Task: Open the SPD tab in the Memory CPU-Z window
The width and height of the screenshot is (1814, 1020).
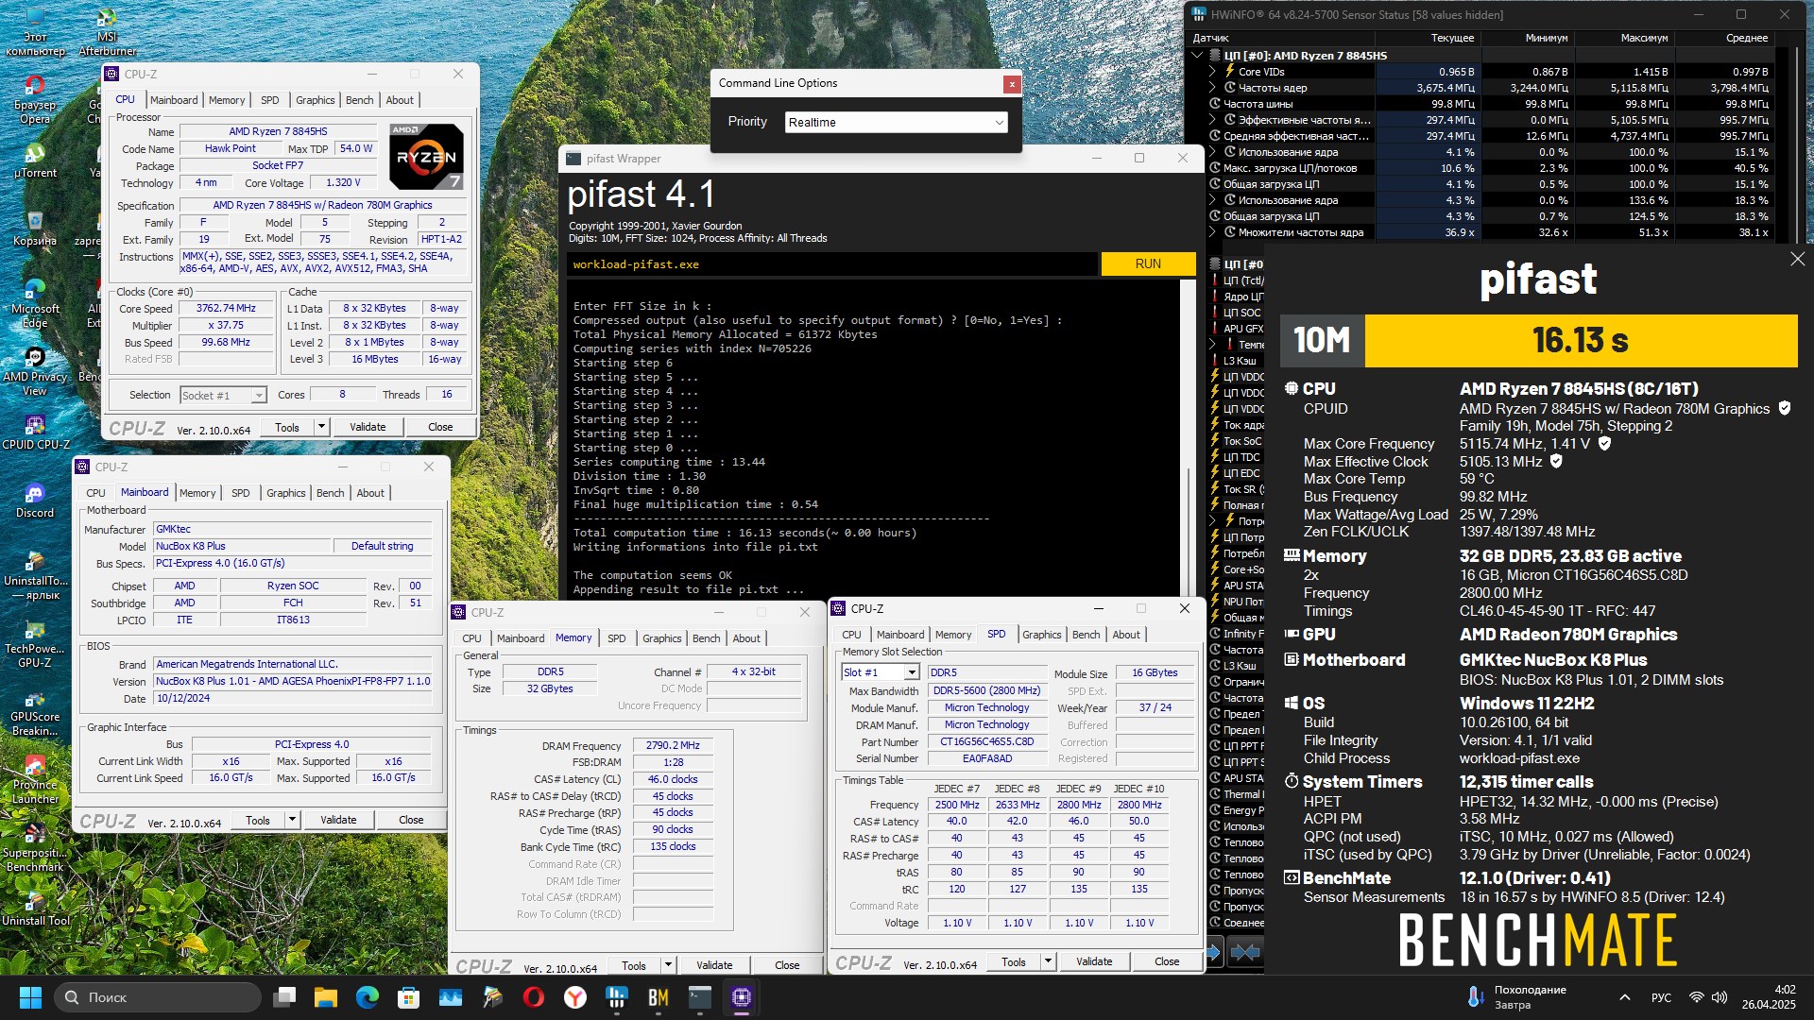Action: [x=616, y=638]
